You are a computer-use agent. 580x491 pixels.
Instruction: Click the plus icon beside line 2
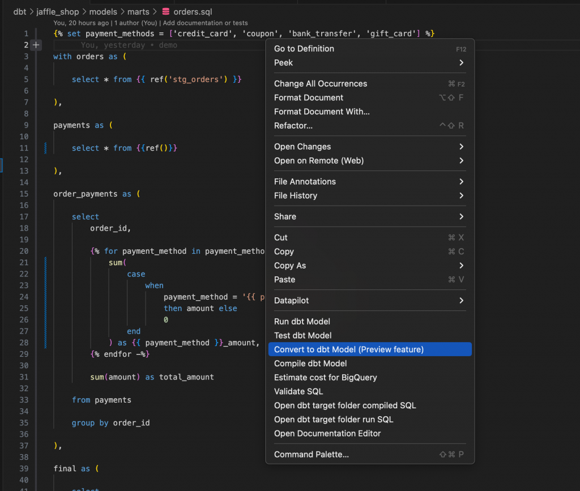pos(36,45)
